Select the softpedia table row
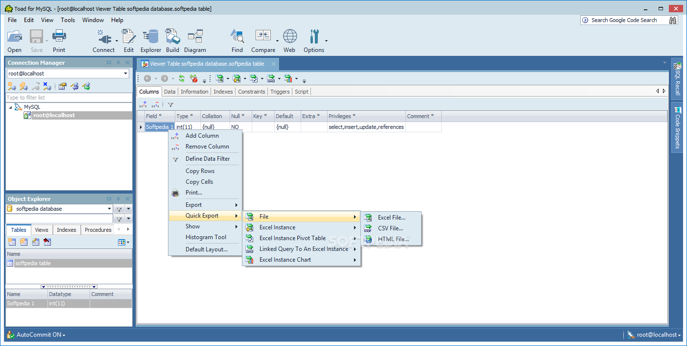This screenshot has height=346, width=687. tap(69, 263)
